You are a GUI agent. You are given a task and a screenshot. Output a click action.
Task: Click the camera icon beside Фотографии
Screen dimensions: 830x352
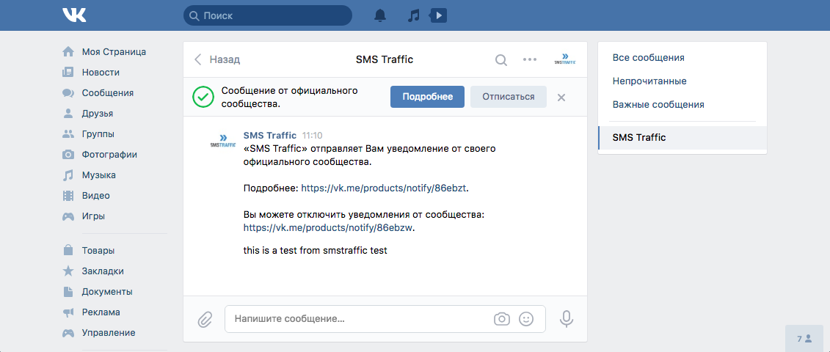click(x=68, y=155)
